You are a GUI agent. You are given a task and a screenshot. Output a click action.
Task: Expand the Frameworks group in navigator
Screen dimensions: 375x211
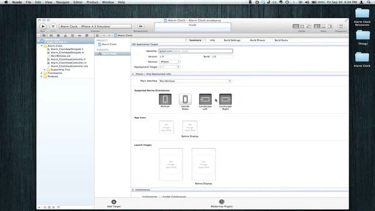42,73
